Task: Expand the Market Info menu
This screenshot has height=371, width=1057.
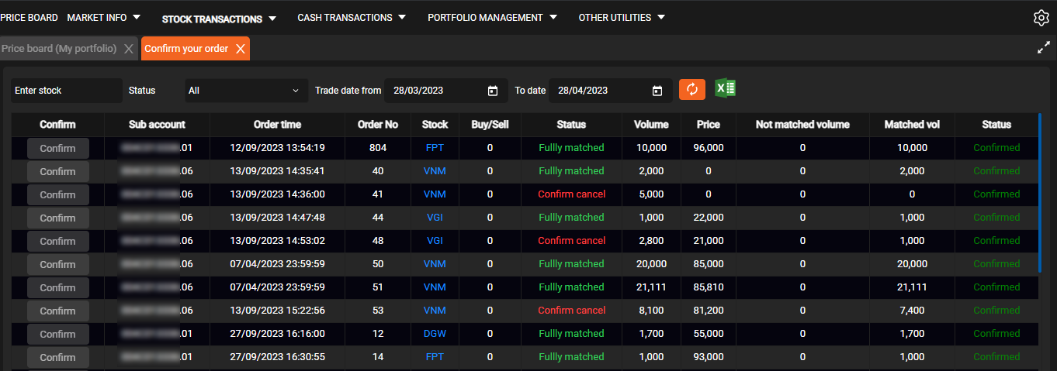Action: (x=104, y=17)
